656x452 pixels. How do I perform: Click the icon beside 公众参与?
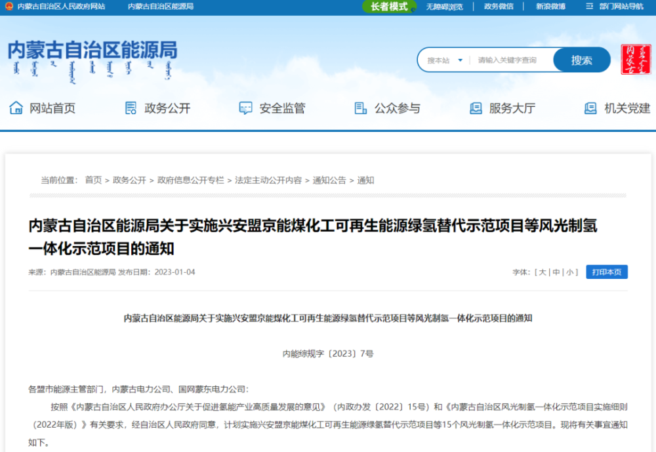pyautogui.click(x=361, y=108)
